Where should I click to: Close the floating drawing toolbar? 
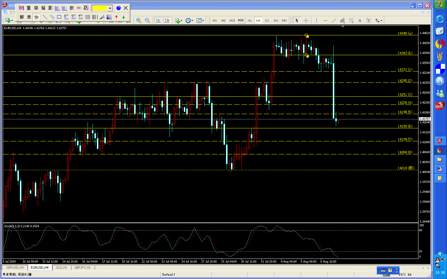click(x=126, y=8)
